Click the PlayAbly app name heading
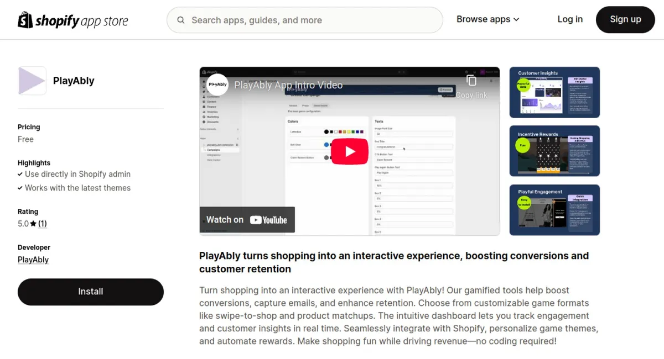The width and height of the screenshot is (664, 359). (x=74, y=81)
